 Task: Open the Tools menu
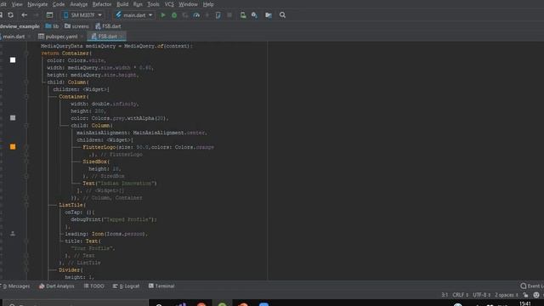(153, 4)
